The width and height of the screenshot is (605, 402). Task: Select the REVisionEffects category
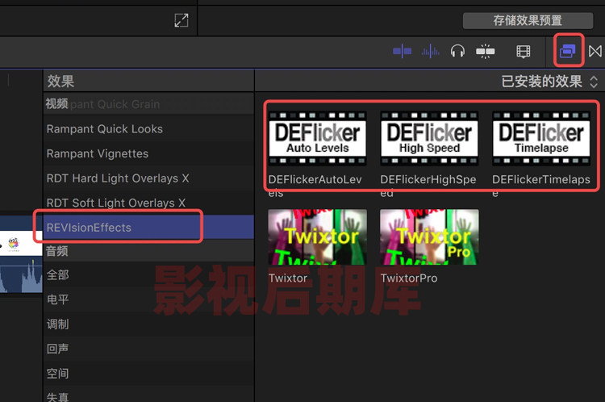(x=148, y=228)
